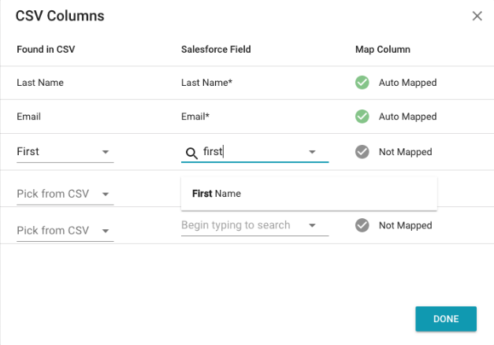
Task: Click gray check icon in First row
Action: pyautogui.click(x=362, y=152)
